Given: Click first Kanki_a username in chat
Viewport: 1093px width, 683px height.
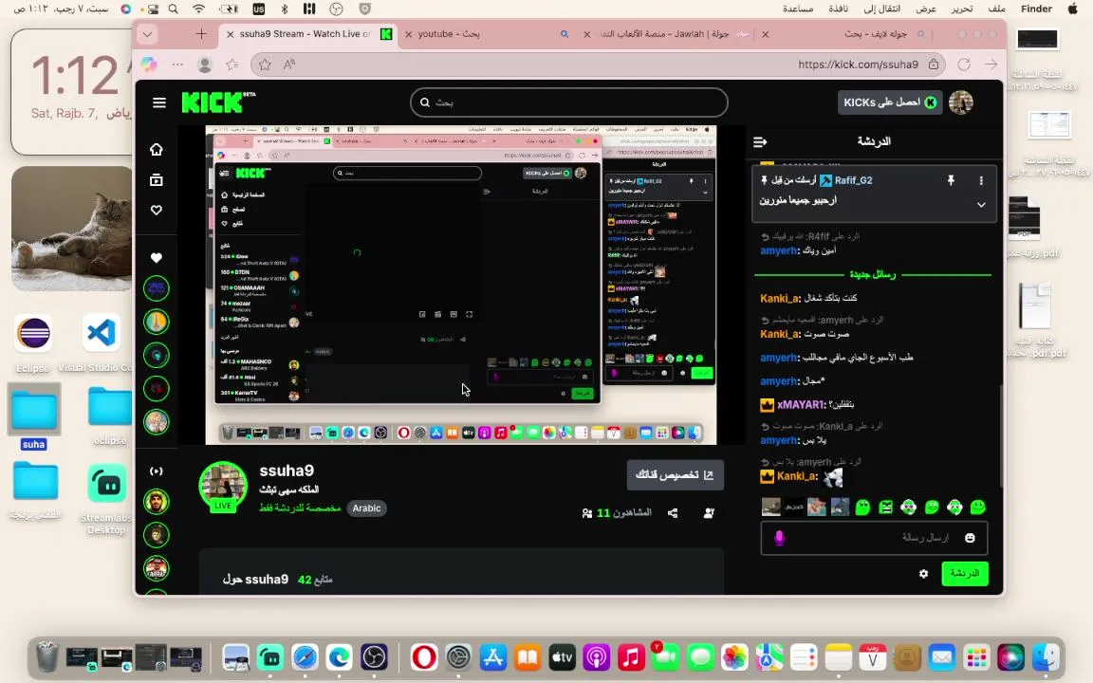Looking at the screenshot, I should [779, 298].
